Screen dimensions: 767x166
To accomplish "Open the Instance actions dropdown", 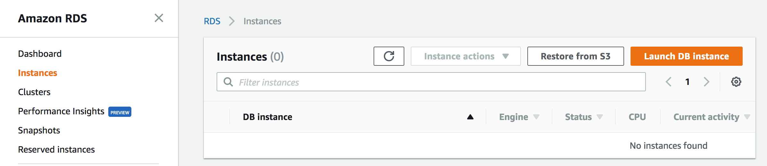I will pos(466,56).
